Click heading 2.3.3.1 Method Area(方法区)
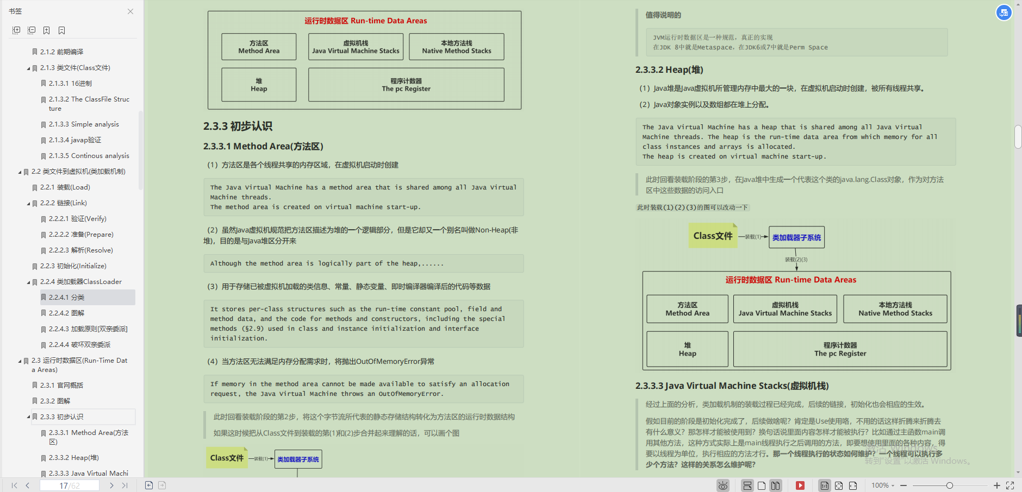This screenshot has width=1022, height=492. click(x=263, y=146)
